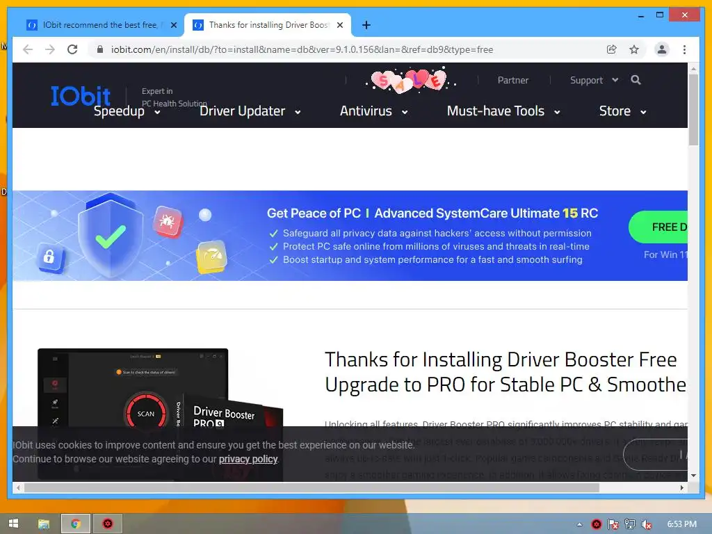Close the 'IObit recommend the best free' tab

pyautogui.click(x=173, y=25)
